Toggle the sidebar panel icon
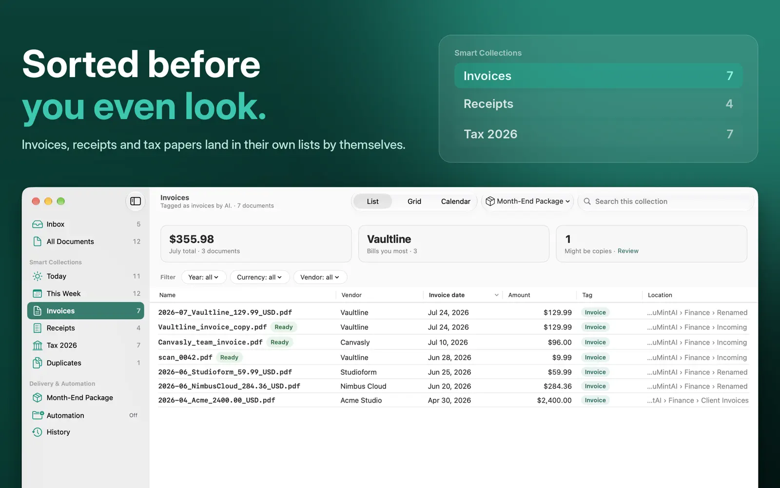780x488 pixels. 136,201
